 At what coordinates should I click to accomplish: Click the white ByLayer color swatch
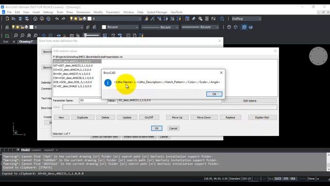(x=104, y=27)
